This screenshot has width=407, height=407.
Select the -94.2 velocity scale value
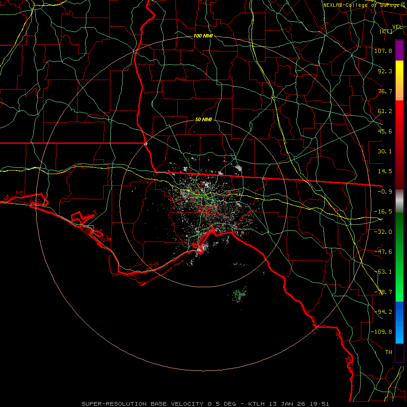[383, 312]
